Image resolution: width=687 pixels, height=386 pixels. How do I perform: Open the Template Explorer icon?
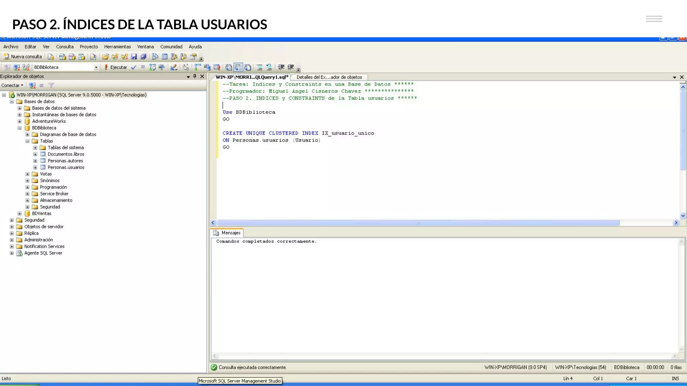tap(183, 57)
